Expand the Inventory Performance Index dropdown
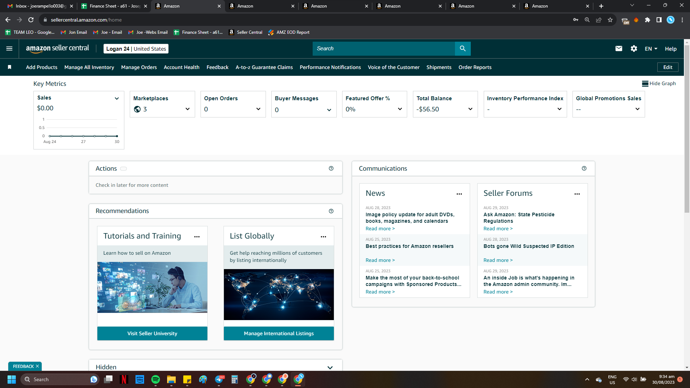Image resolution: width=690 pixels, height=388 pixels. click(559, 109)
